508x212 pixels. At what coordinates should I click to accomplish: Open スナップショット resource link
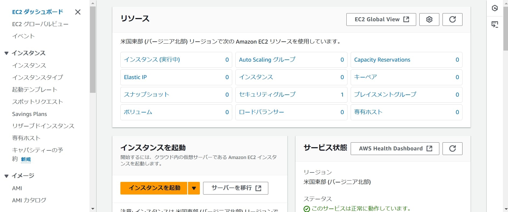(147, 95)
